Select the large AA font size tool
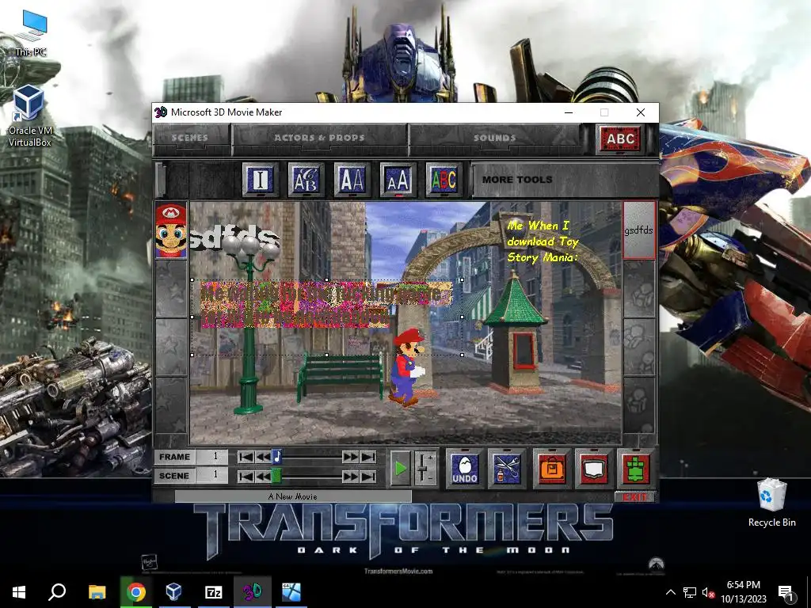The image size is (811, 608). (x=352, y=180)
